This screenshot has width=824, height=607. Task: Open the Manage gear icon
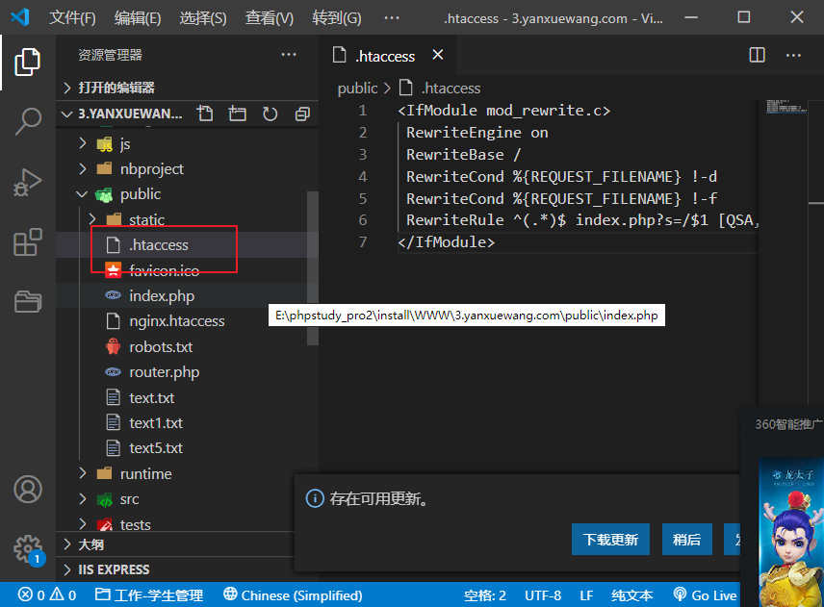pyautogui.click(x=27, y=549)
